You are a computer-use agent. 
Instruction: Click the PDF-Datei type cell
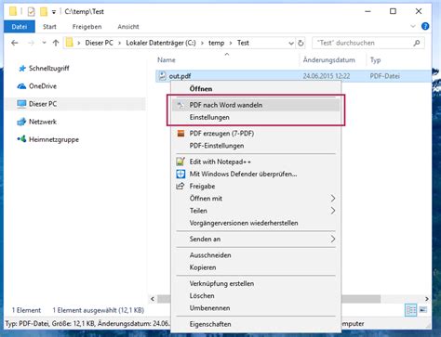384,76
